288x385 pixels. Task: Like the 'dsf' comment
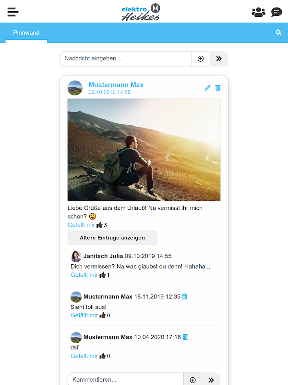coord(84,356)
